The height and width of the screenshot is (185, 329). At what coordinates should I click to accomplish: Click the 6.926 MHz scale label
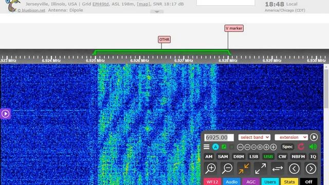[139, 61]
